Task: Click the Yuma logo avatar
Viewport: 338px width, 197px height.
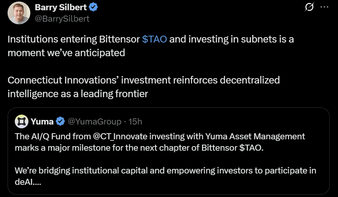Action: pyautogui.click(x=21, y=121)
